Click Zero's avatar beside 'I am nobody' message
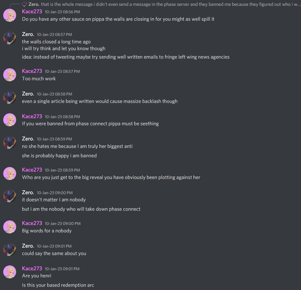This screenshot has height=290, width=301. coord(10,196)
